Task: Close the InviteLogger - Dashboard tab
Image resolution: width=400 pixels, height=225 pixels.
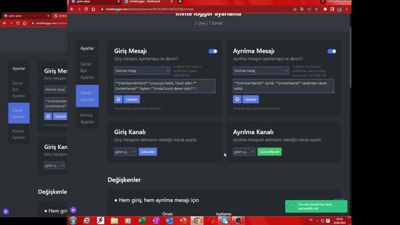Action: [171, 1]
